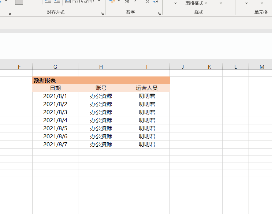Select the 日期 header cell
Image resolution: width=272 pixels, height=214 pixels.
pos(55,88)
